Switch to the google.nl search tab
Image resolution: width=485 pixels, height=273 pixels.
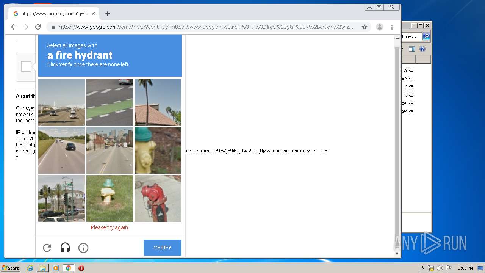tap(54, 14)
